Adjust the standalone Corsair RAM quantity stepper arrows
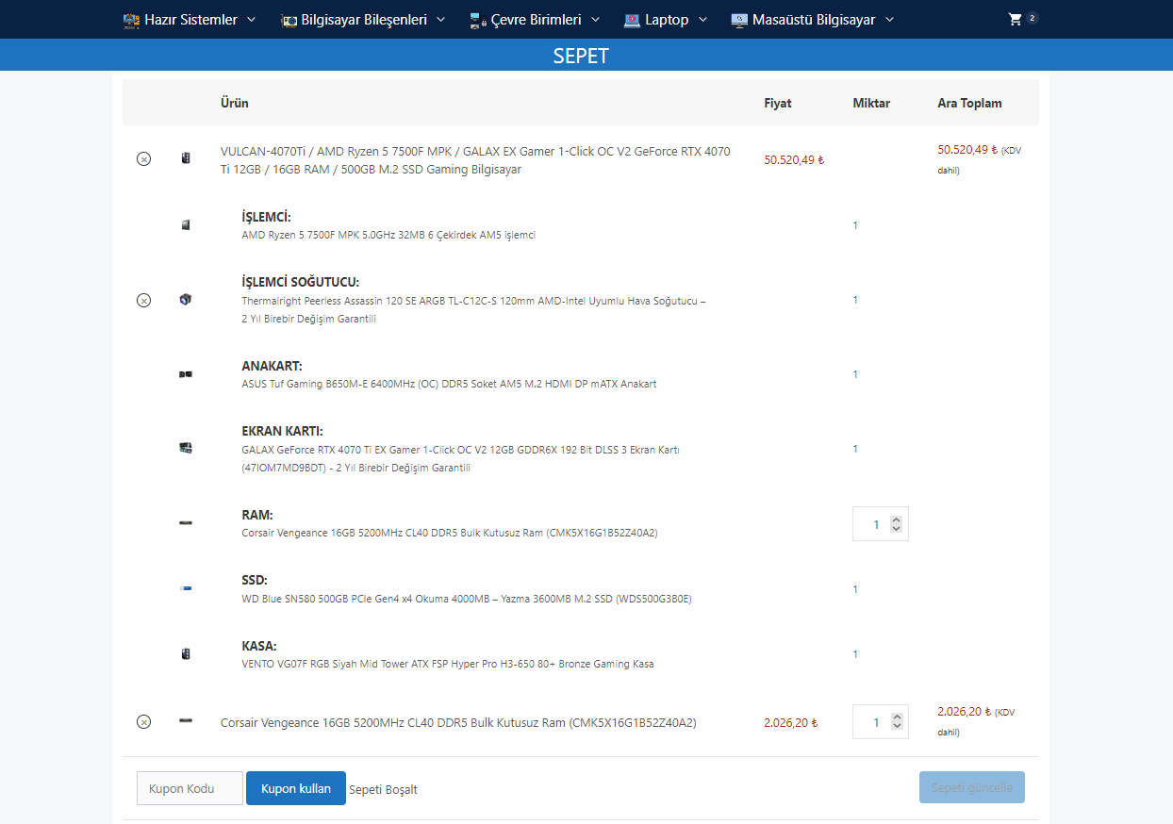1173x824 pixels. 897,721
